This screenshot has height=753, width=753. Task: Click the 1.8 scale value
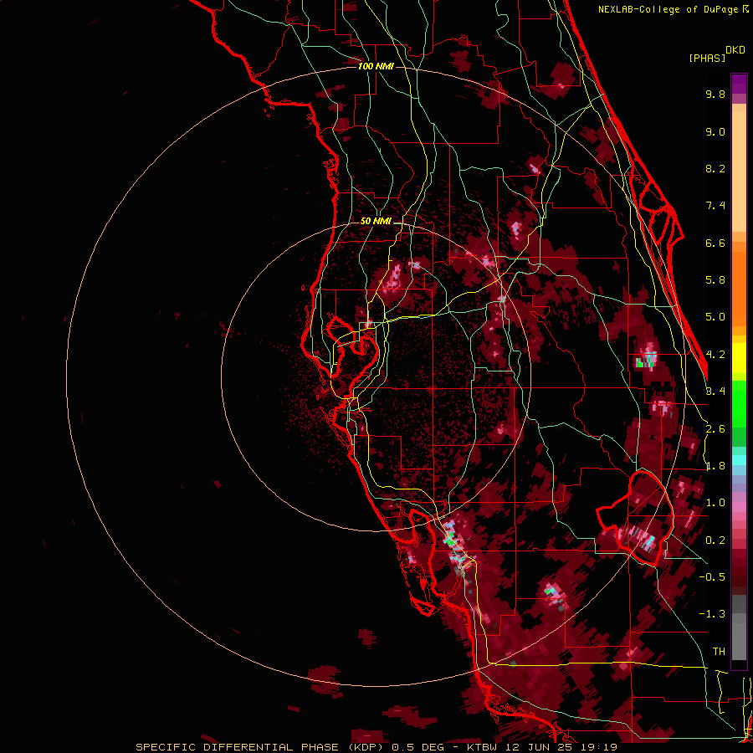715,466
